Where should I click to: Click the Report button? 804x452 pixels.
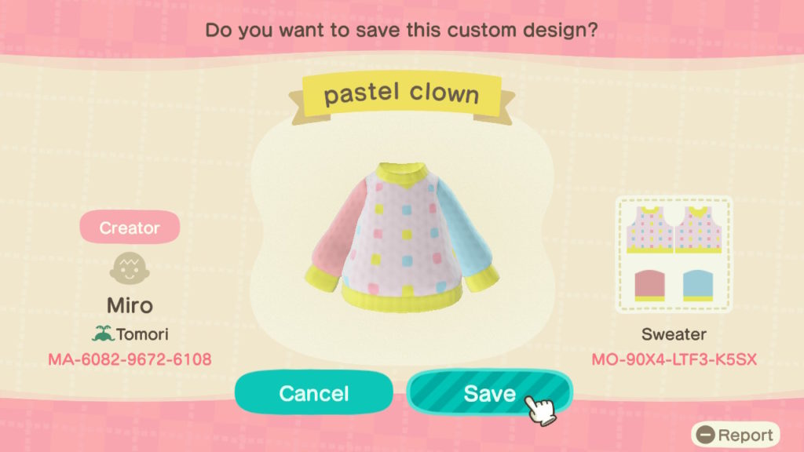click(735, 435)
